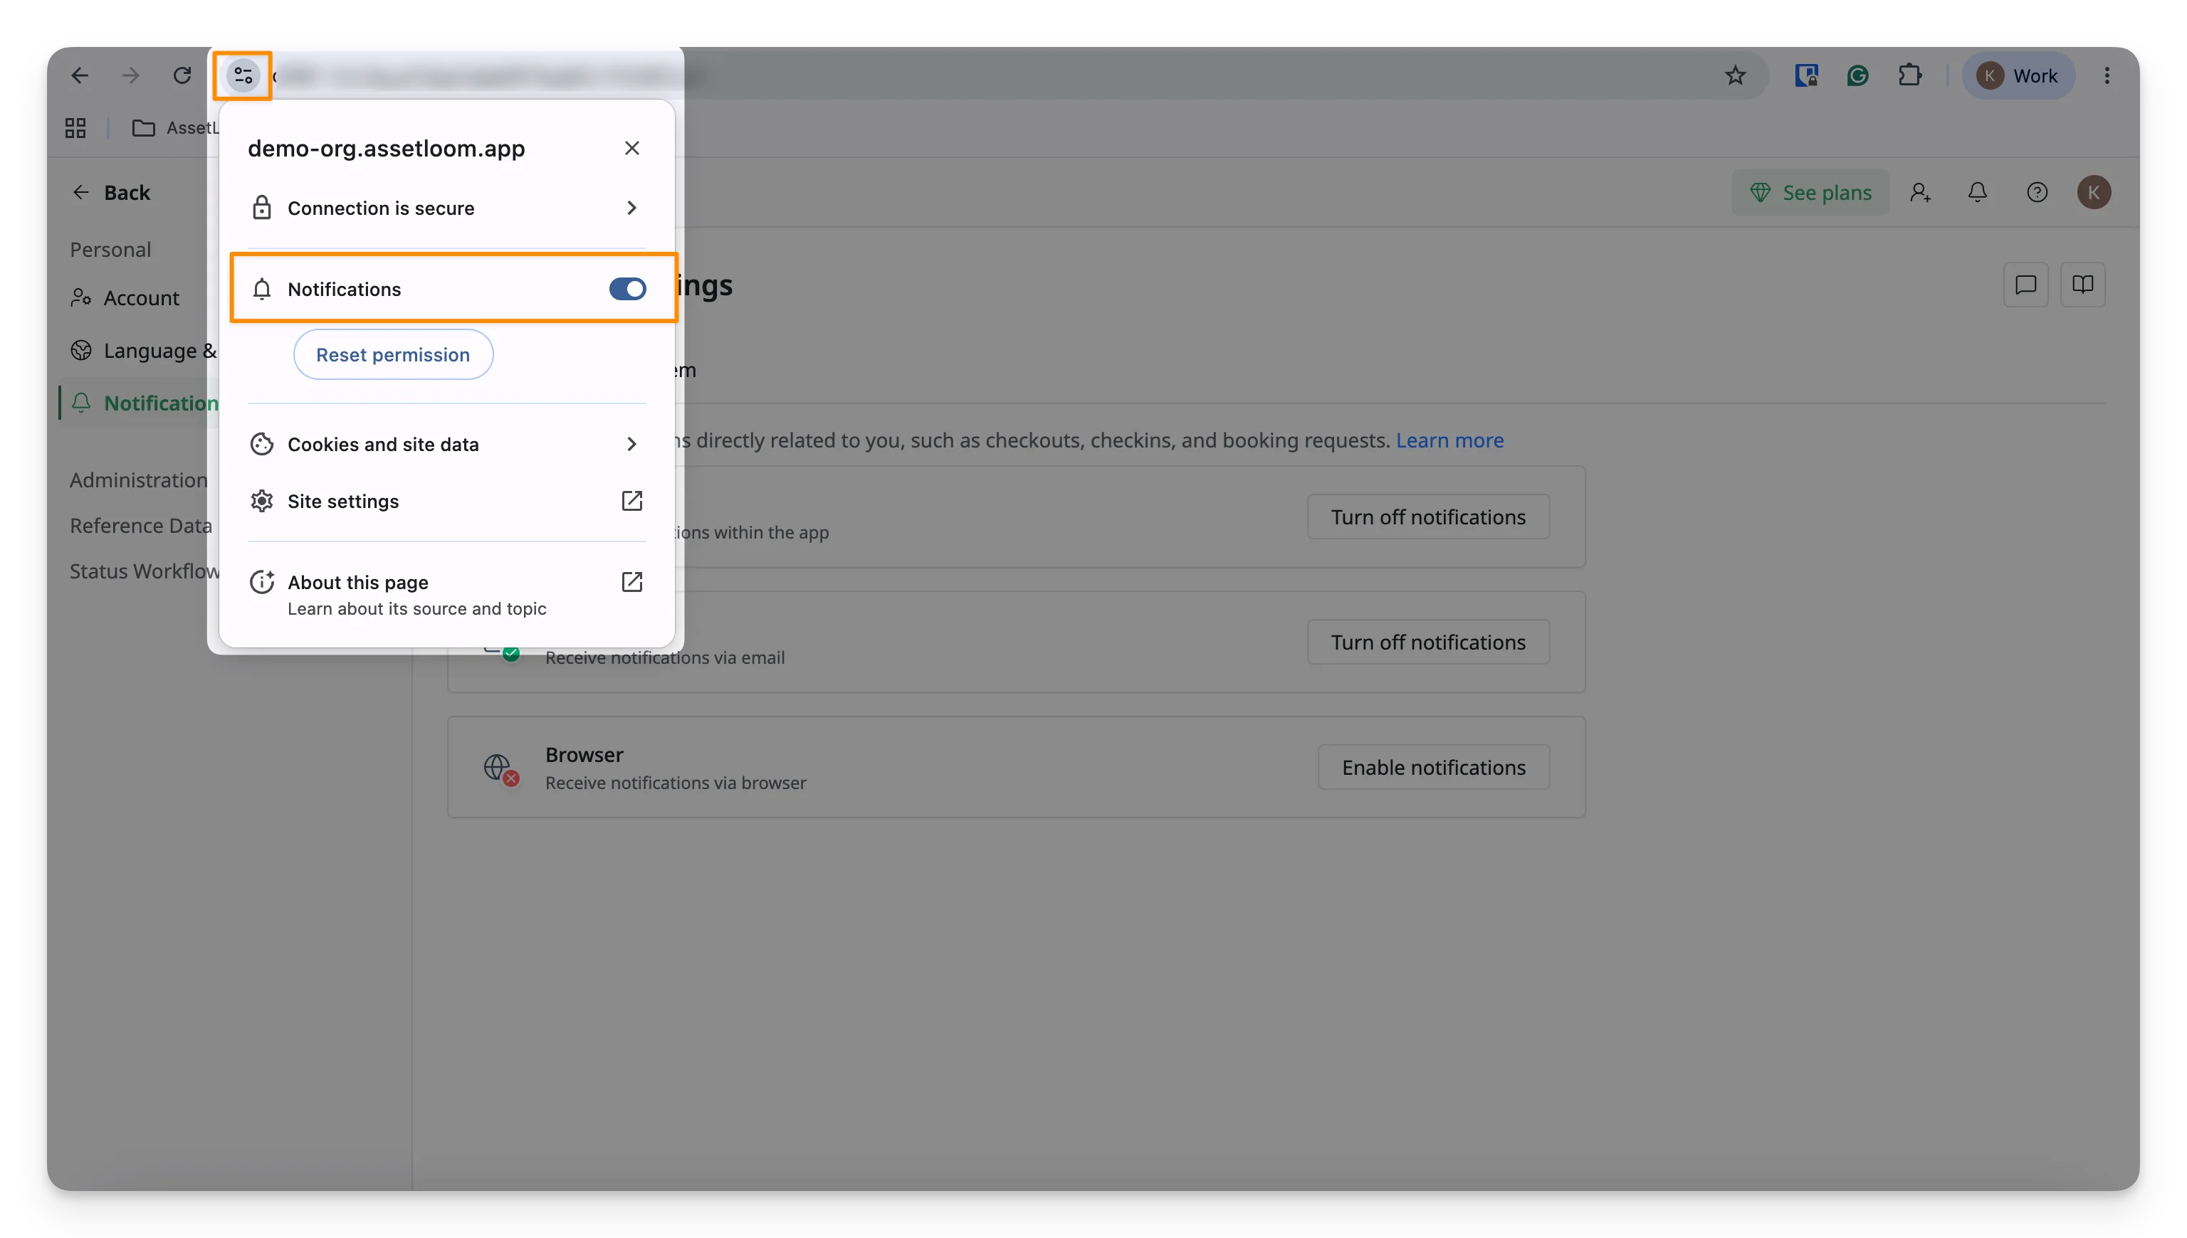Close the site info popup
The height and width of the screenshot is (1238, 2187).
(631, 148)
